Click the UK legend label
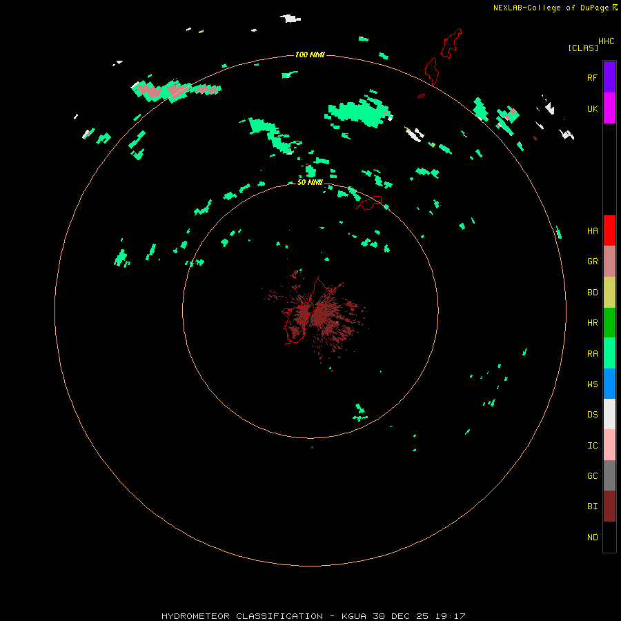 (592, 108)
